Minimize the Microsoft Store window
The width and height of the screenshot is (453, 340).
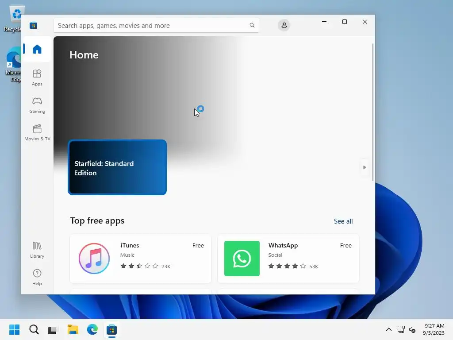(324, 22)
